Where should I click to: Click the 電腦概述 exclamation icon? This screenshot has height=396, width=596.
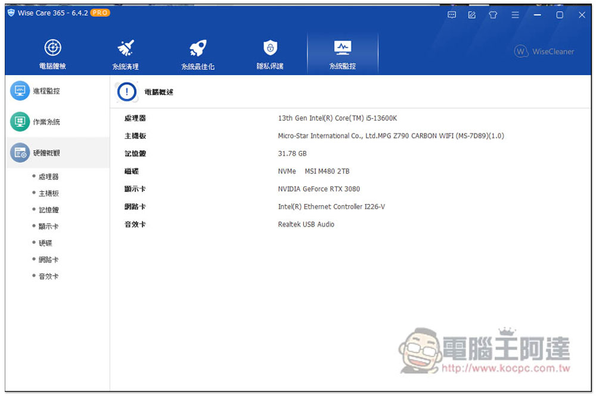pos(126,92)
